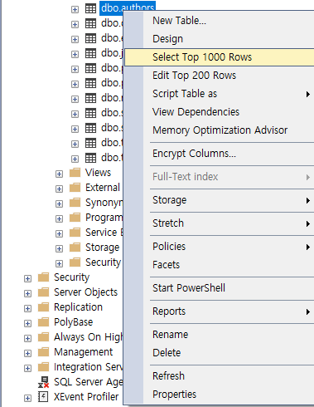The height and width of the screenshot is (407, 314).
Task: Expand the PolyBase node
Action: tap(27, 323)
